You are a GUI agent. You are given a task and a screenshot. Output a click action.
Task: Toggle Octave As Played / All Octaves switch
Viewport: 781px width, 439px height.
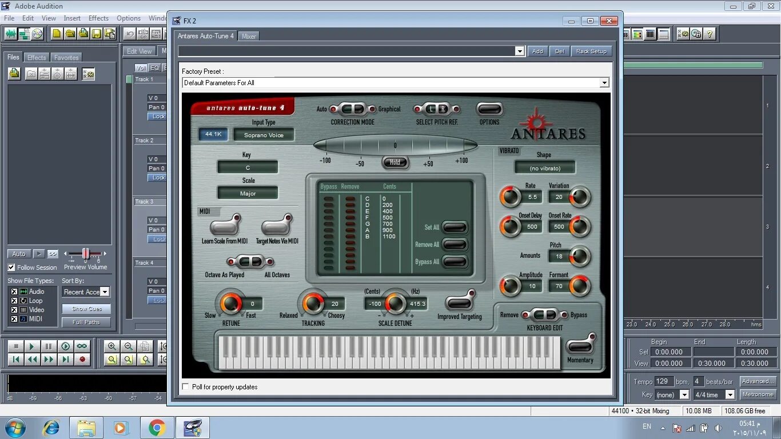(x=250, y=262)
